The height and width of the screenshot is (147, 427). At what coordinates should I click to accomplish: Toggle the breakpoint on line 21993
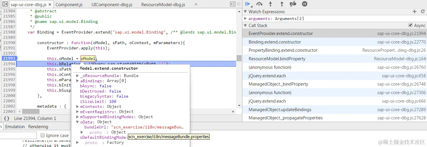click(9, 59)
